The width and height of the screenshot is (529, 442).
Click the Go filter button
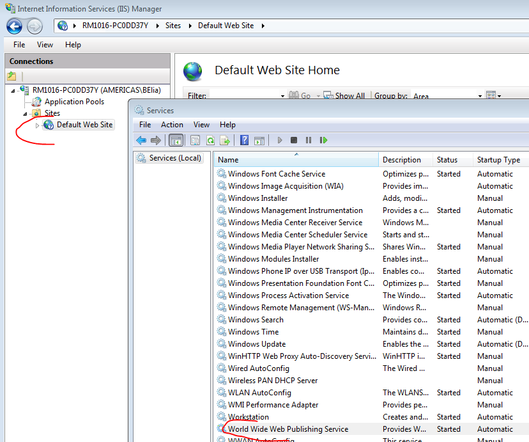click(300, 95)
